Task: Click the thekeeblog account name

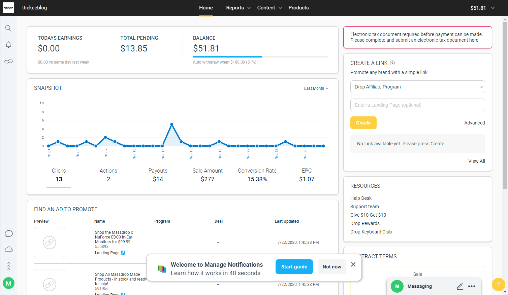Action: 34,8
